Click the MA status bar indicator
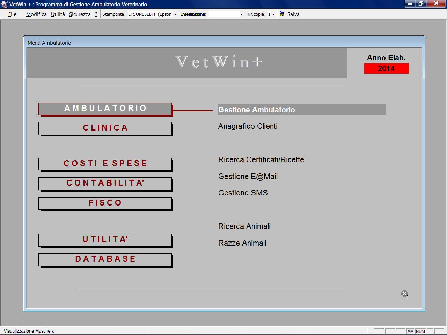Image resolution: width=447 pixels, height=335 pixels. 410,331
